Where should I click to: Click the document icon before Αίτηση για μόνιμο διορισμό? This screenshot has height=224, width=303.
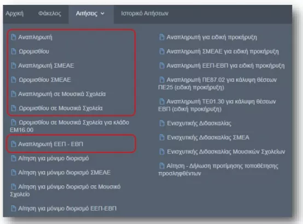tap(14, 158)
